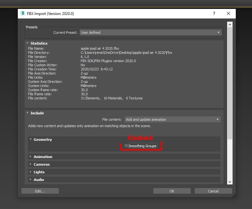The image size is (252, 209).
Task: Collapse the Geometry rollout
Action: click(31, 140)
